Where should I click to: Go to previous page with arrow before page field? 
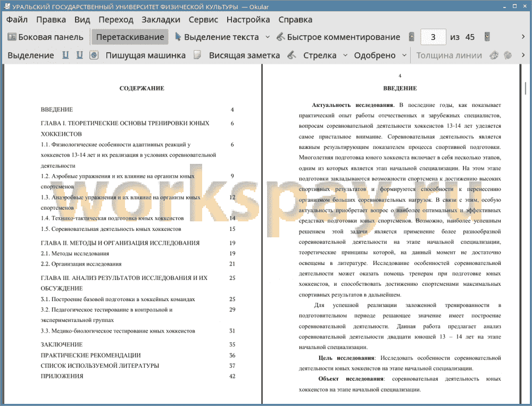click(412, 37)
